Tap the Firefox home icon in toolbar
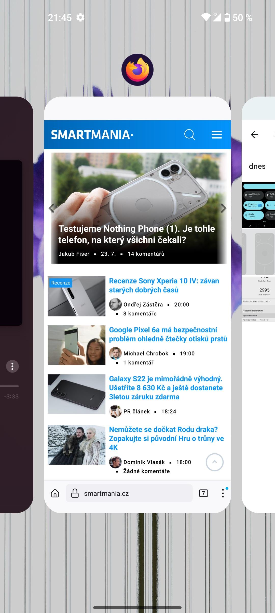Image resolution: width=275 pixels, height=613 pixels. click(x=55, y=493)
